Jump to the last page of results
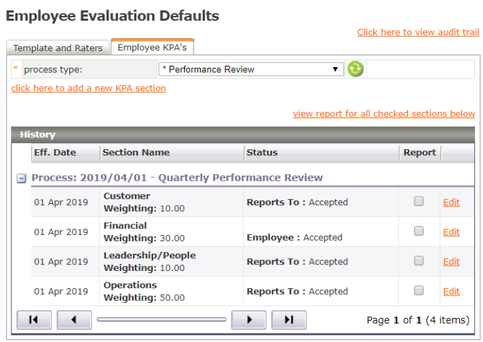The height and width of the screenshot is (342, 483). (289, 319)
